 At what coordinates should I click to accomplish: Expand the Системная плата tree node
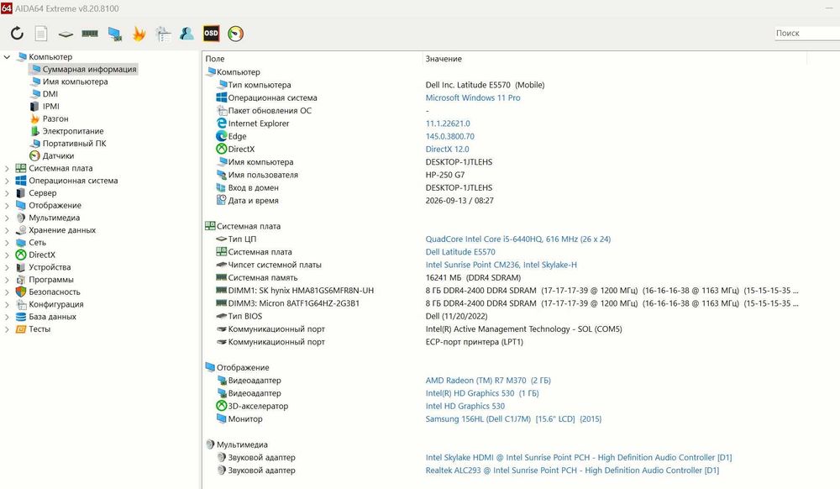click(x=7, y=168)
